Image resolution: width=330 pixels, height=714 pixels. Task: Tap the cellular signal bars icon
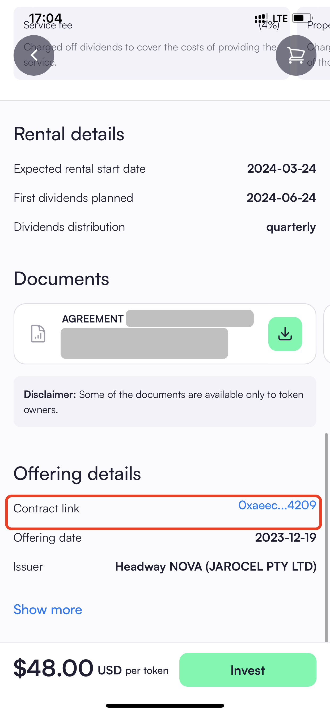point(261,18)
